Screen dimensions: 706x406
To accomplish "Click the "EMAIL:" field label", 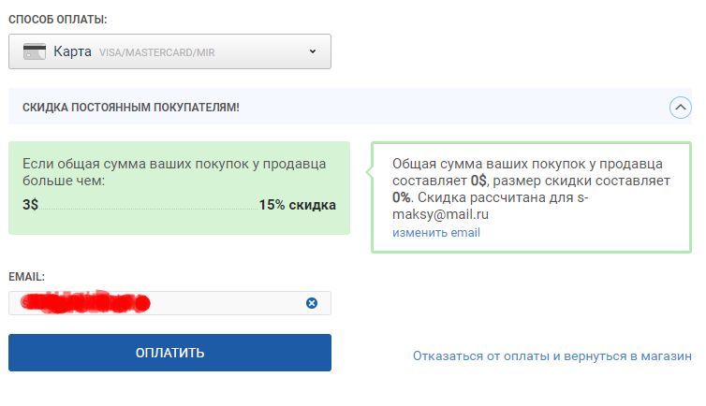I will pyautogui.click(x=27, y=277).
